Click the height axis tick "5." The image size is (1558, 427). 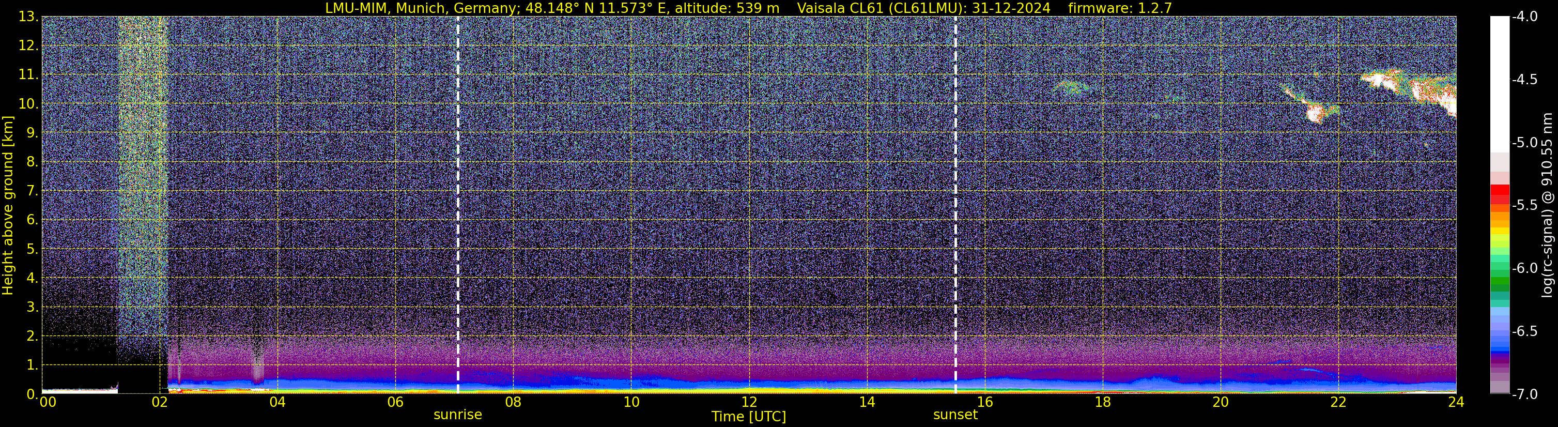coord(32,249)
